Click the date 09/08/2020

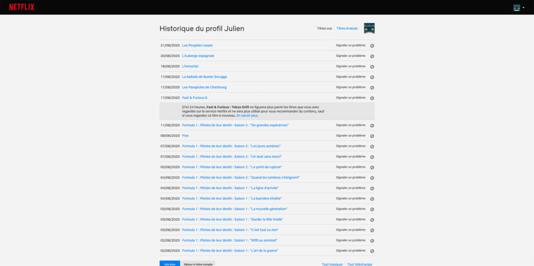click(x=170, y=136)
